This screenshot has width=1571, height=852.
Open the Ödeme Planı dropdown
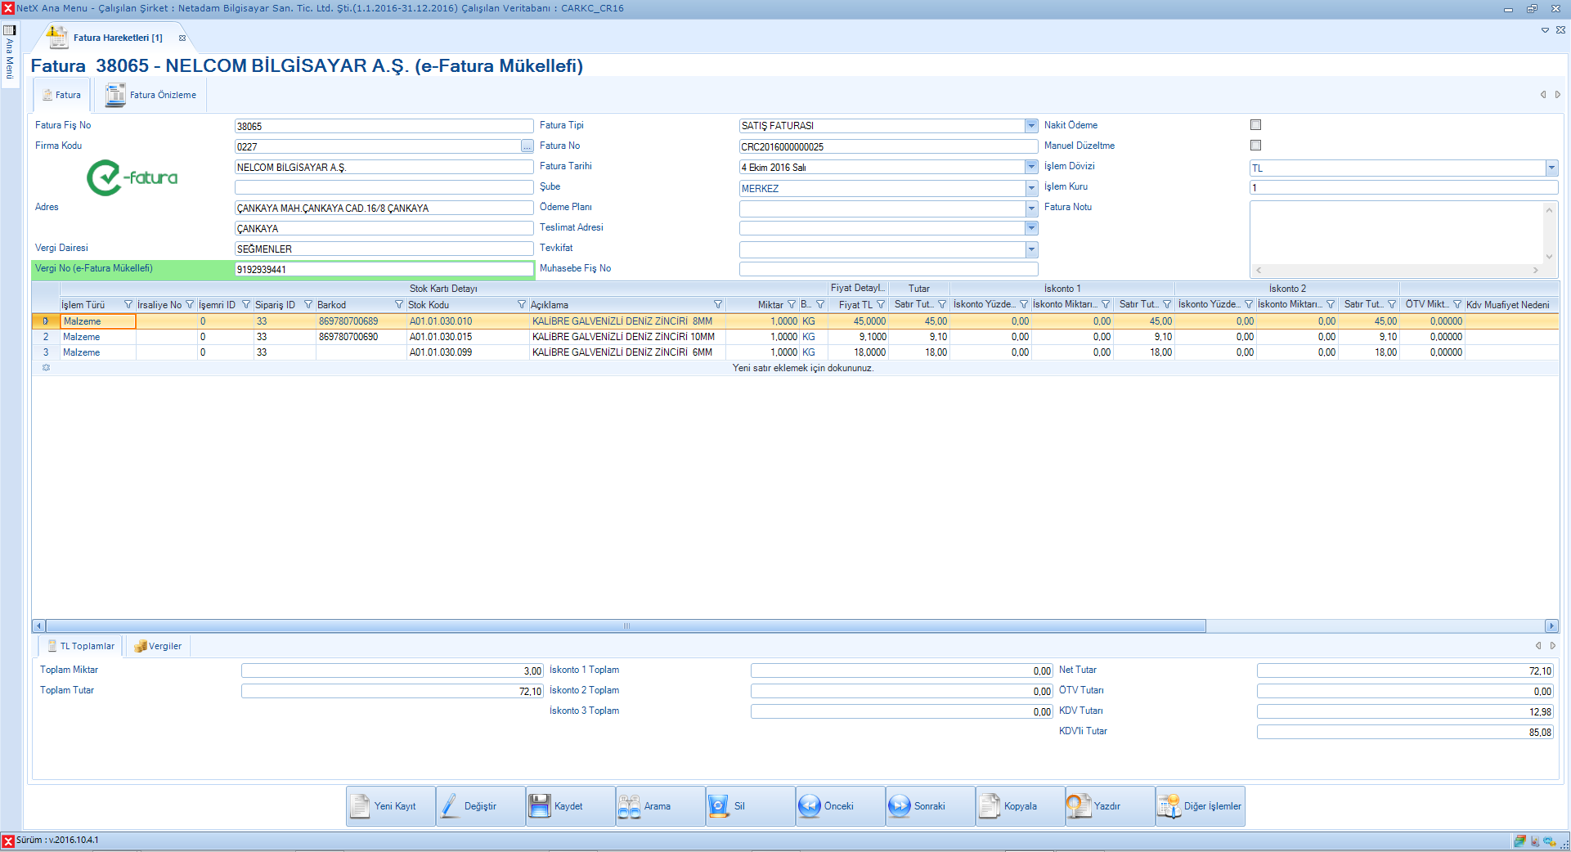tap(1031, 209)
